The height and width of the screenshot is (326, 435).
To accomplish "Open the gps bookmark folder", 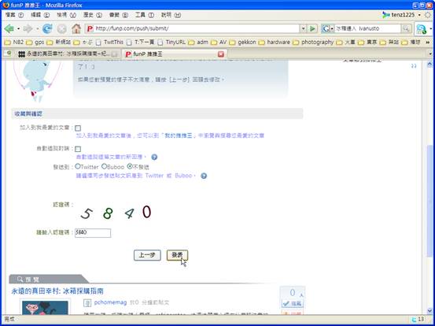I will coord(35,43).
